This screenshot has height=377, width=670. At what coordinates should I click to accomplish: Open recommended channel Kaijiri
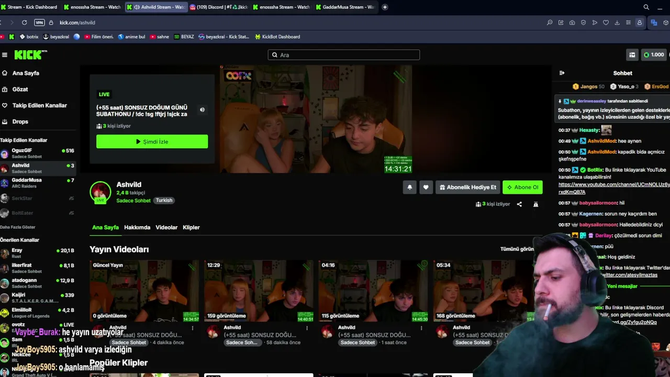38,298
